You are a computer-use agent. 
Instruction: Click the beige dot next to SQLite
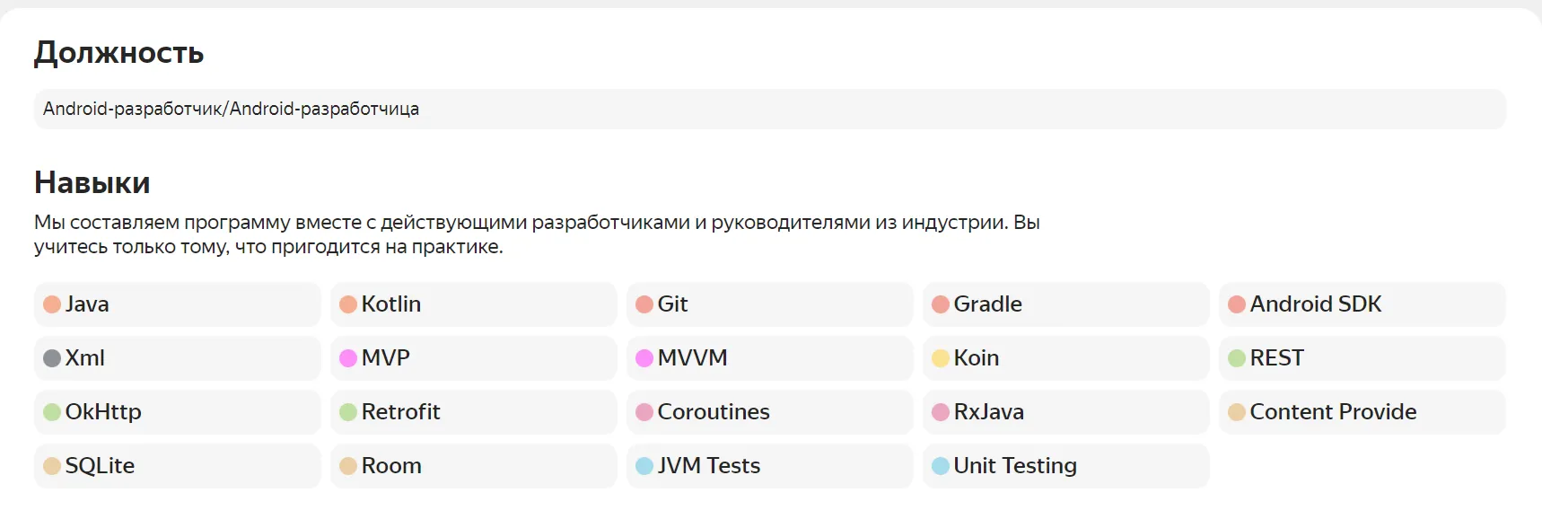pyautogui.click(x=52, y=466)
